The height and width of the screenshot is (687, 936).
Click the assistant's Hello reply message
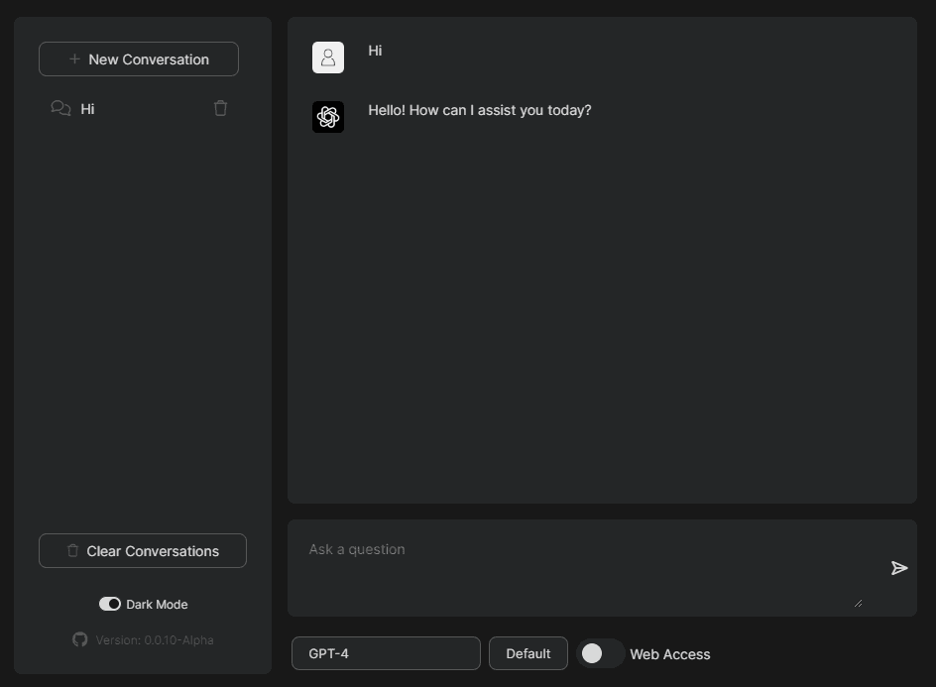pos(480,110)
